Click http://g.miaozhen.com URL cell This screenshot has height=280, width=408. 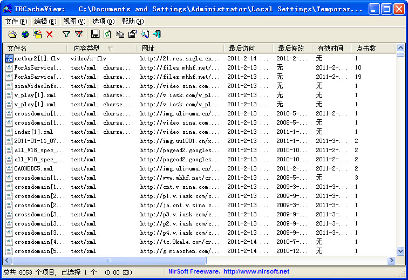click(180, 251)
